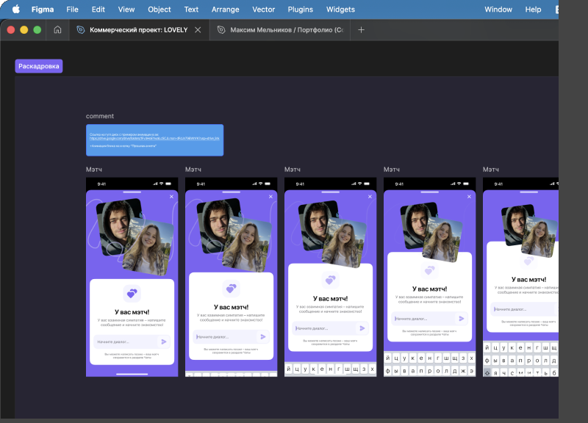Viewport: 588px width, 423px height.
Task: Click send arrow in first Мэтч frame
Action: pos(164,341)
